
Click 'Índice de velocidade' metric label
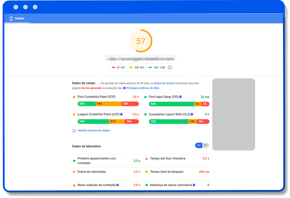click(92, 172)
